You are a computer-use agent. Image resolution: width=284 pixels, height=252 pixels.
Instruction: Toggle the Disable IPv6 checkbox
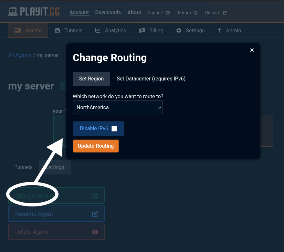click(114, 128)
